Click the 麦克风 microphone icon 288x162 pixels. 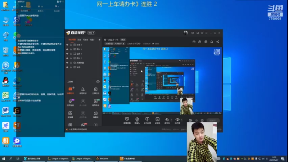(x=167, y=120)
